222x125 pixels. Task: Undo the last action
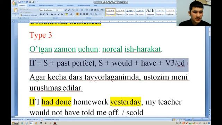(x=23, y=2)
